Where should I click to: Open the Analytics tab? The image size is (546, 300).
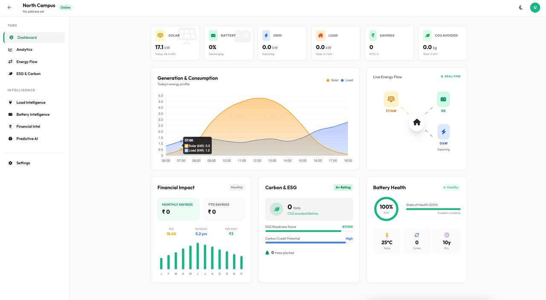click(x=24, y=49)
